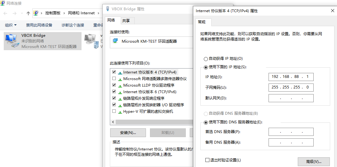Screen dimensions: 337x167
Task: Select 使用下面的 DNS 服务器地址 radio button
Action: point(206,122)
